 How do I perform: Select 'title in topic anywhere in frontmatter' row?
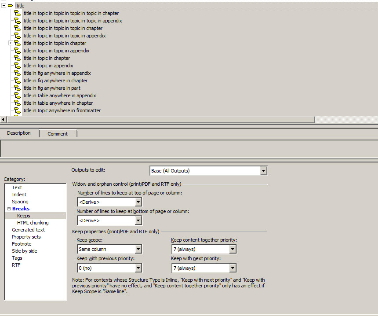[62, 110]
